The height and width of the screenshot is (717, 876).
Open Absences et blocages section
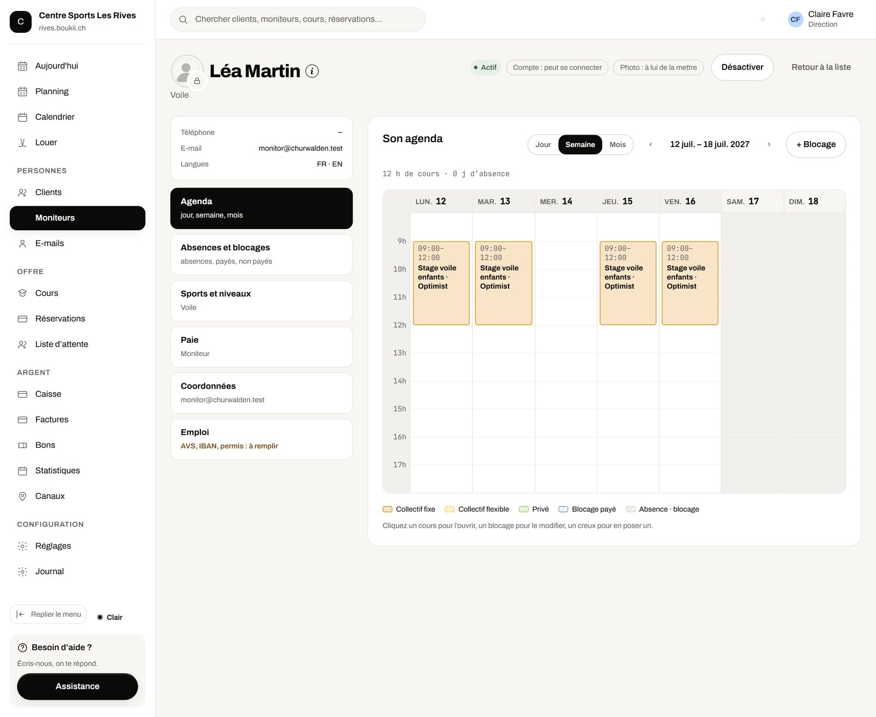(x=261, y=254)
